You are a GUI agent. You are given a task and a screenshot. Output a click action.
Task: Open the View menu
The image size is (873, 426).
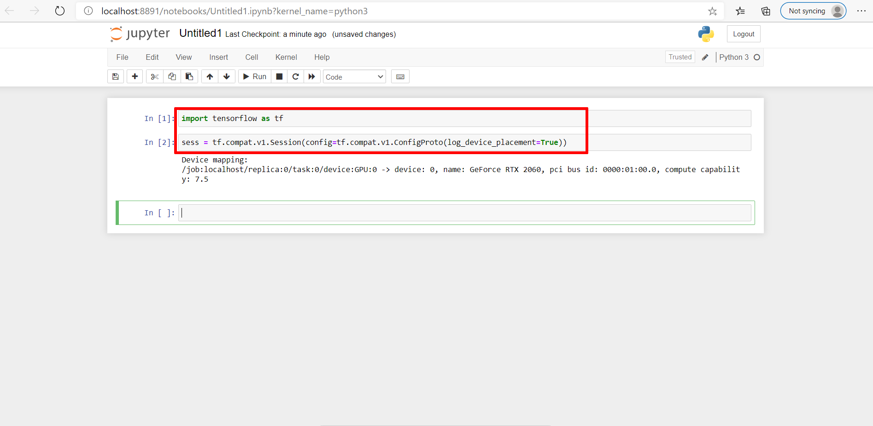click(x=183, y=57)
